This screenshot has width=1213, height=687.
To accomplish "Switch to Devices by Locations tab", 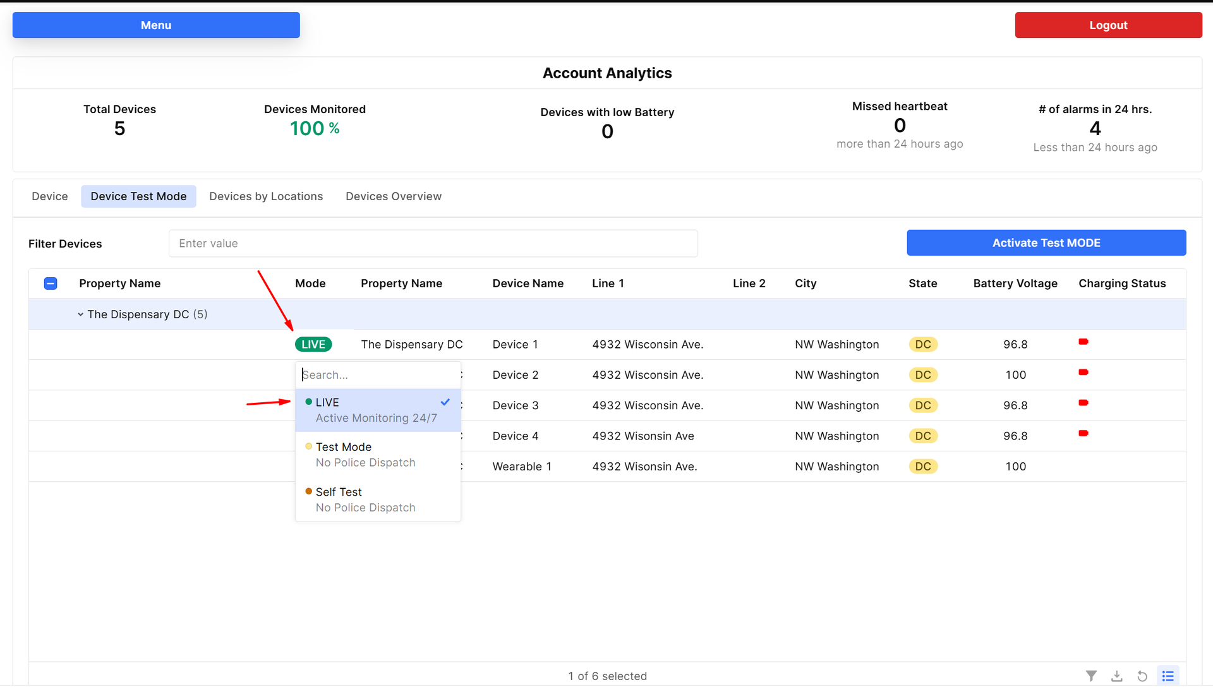I will click(x=266, y=196).
